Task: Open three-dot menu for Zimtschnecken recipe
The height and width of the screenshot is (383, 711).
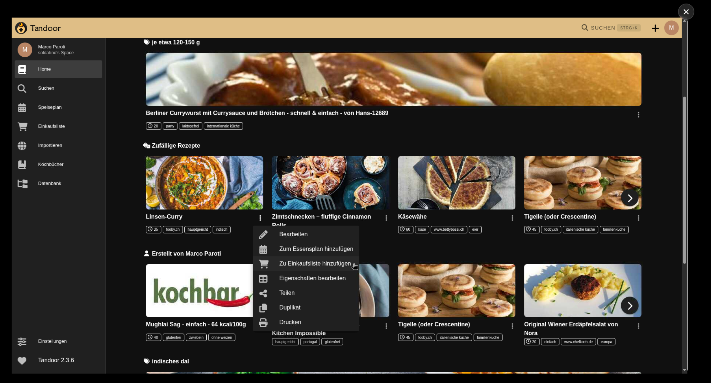Action: point(386,218)
